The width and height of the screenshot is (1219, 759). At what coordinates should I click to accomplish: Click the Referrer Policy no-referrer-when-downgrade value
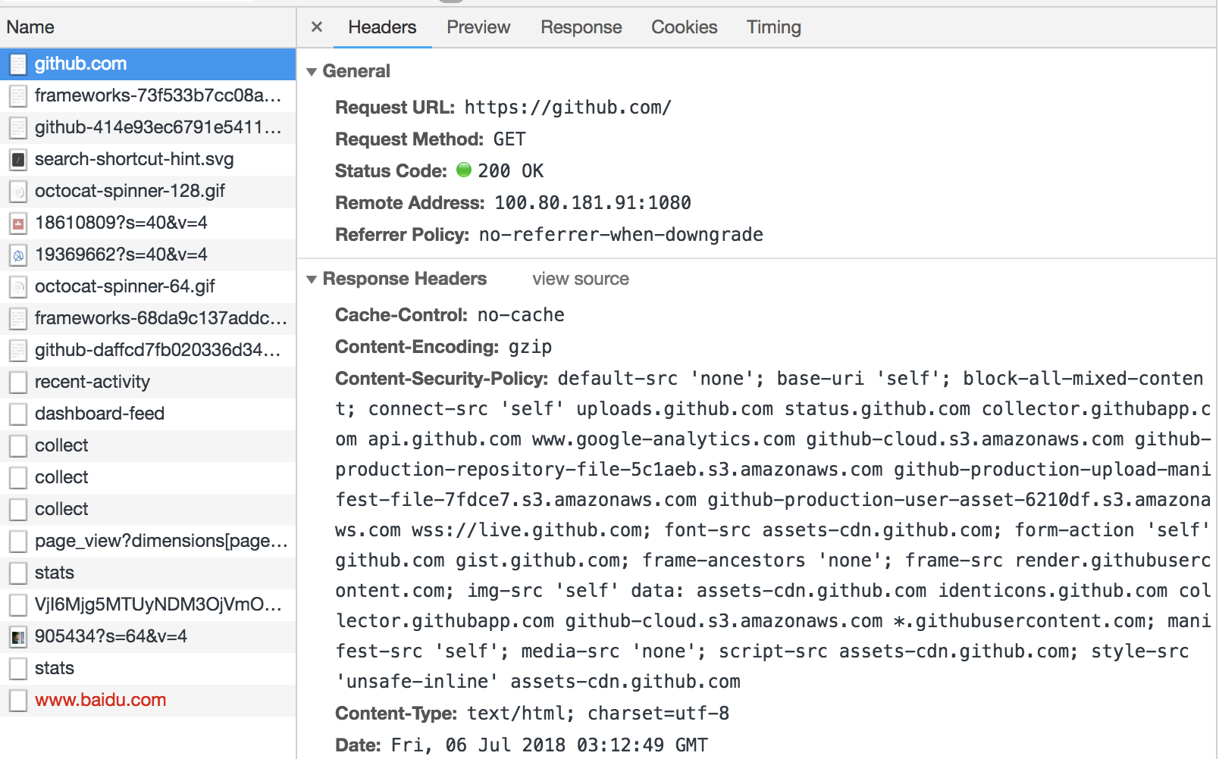pos(621,235)
